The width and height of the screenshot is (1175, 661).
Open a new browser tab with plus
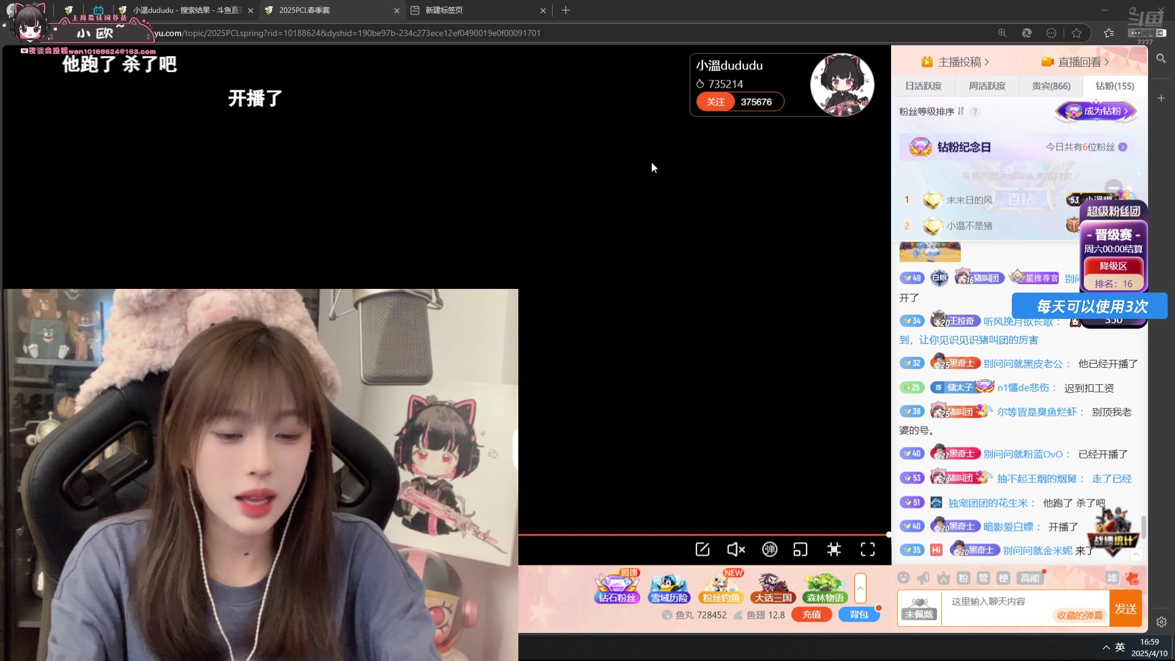pyautogui.click(x=565, y=10)
